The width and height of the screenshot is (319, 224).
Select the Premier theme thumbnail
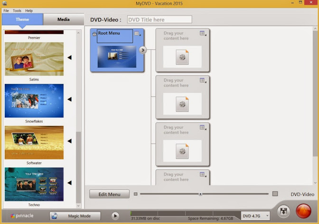[x=34, y=32]
